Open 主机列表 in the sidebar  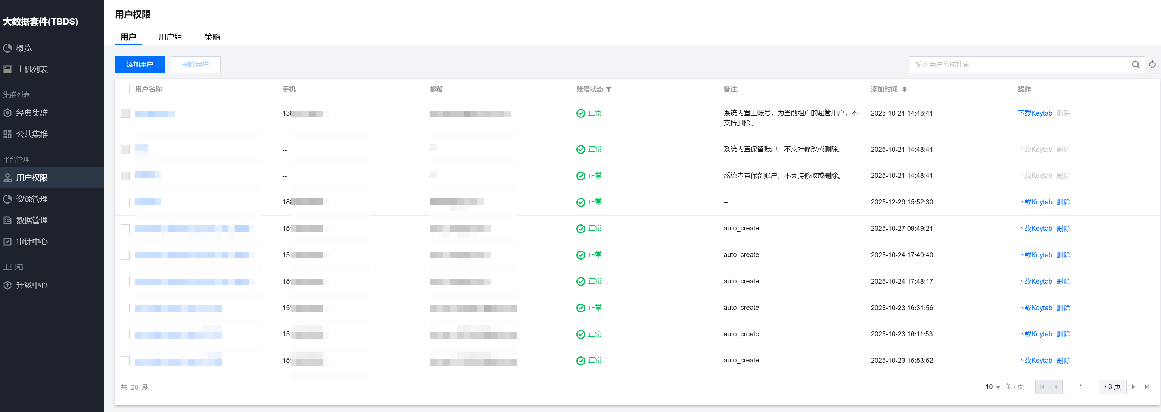(32, 69)
